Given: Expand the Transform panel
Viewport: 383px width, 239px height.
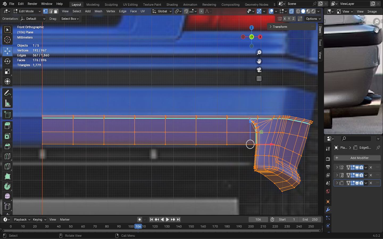Looking at the screenshot, I should pyautogui.click(x=280, y=27).
